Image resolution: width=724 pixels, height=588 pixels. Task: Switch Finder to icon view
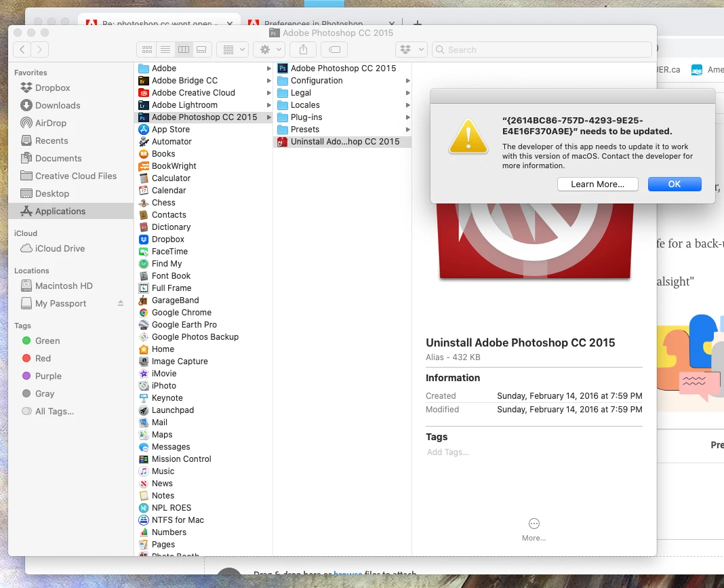147,50
